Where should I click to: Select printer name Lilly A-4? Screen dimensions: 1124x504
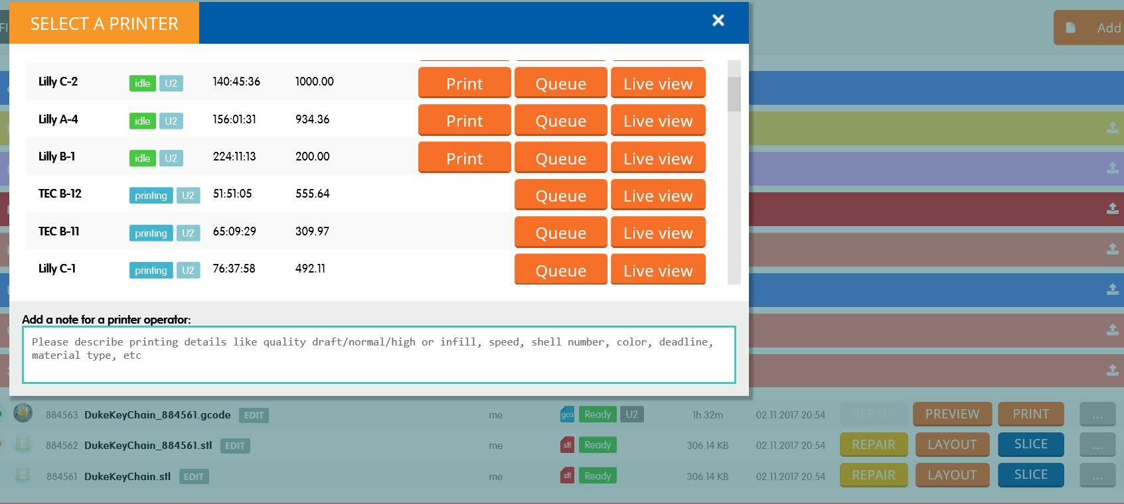tap(58, 119)
